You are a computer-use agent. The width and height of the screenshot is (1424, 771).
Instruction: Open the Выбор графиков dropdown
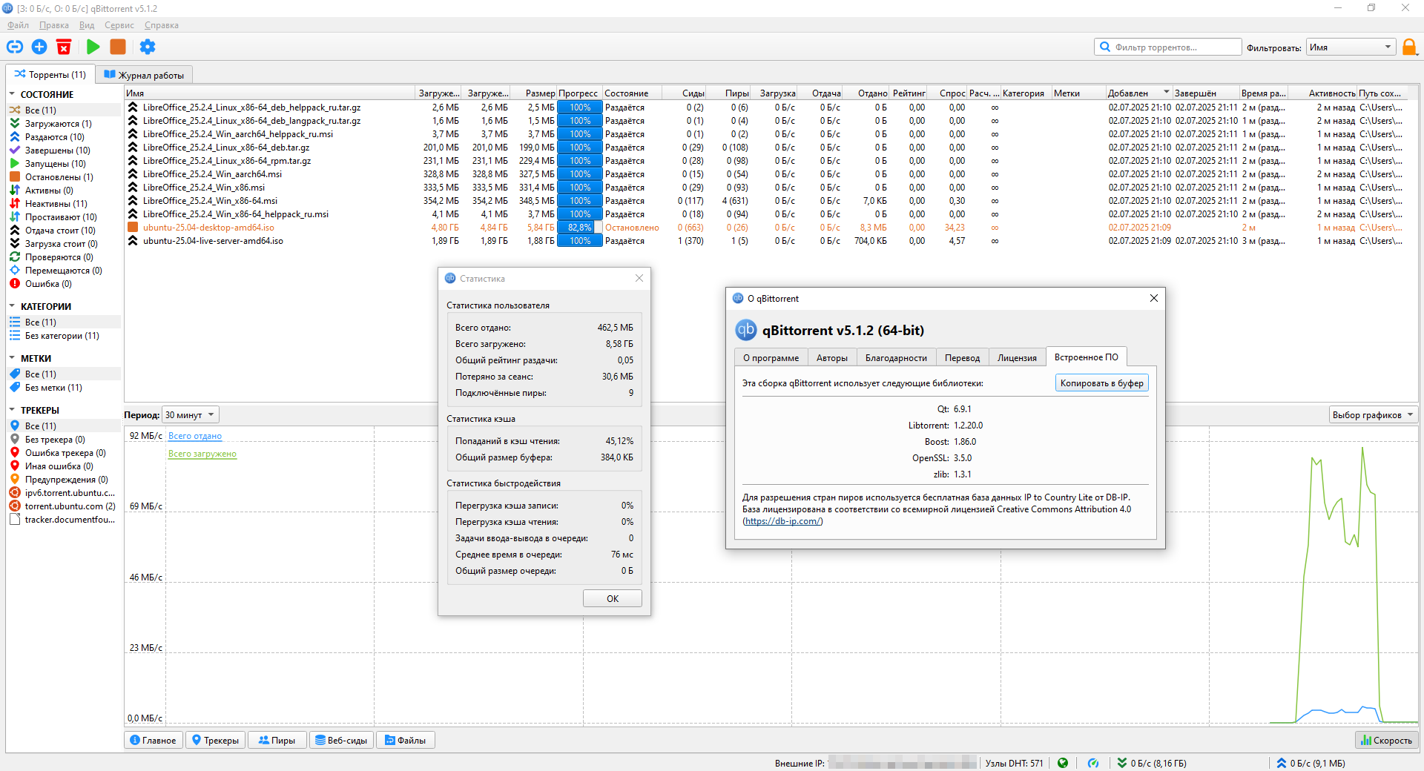pos(1373,415)
